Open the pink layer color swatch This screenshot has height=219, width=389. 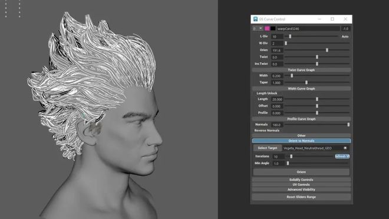pyautogui.click(x=267, y=28)
